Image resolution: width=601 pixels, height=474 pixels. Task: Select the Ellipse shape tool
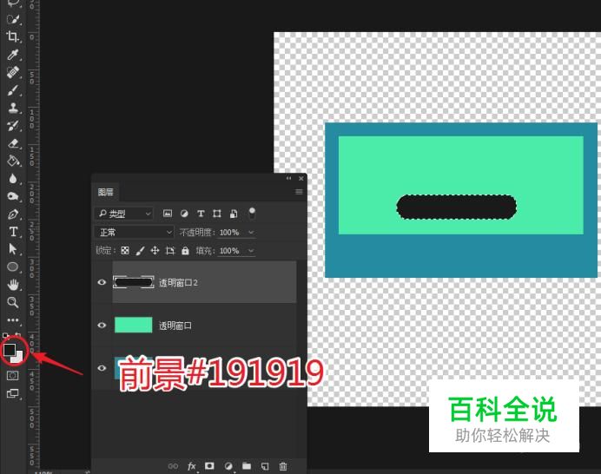point(13,267)
